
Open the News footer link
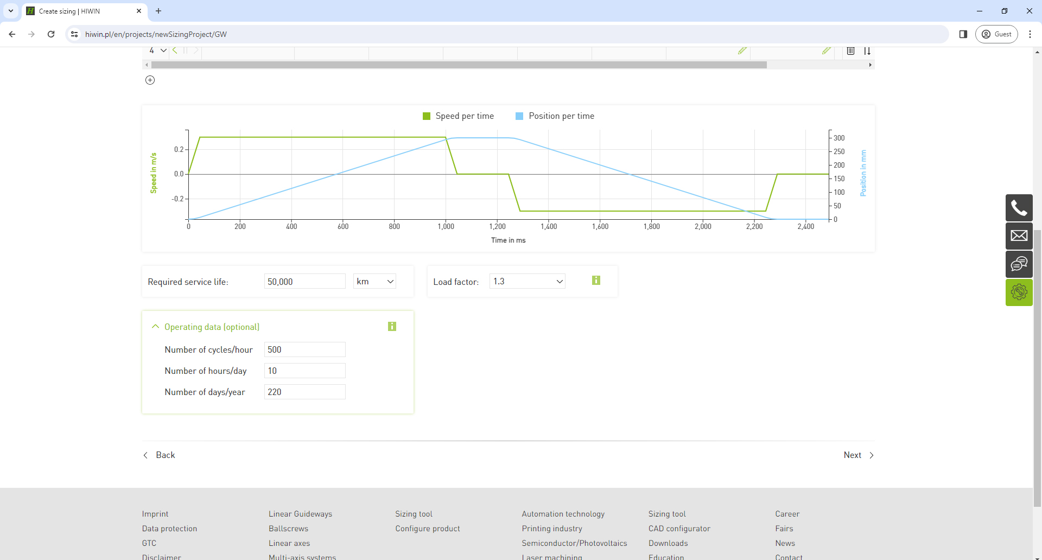click(785, 543)
